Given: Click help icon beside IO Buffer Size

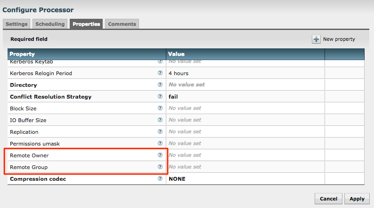Looking at the screenshot, I should point(160,120).
